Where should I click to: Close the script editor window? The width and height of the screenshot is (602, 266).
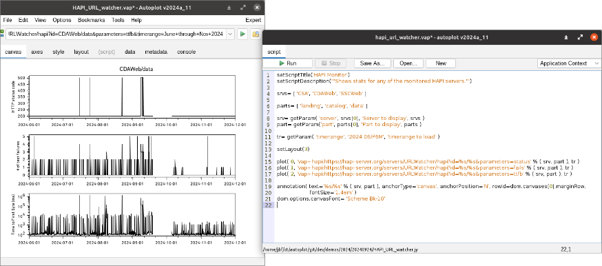point(594,37)
